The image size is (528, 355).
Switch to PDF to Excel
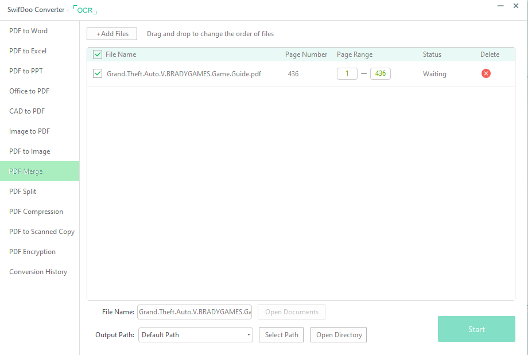[40, 51]
